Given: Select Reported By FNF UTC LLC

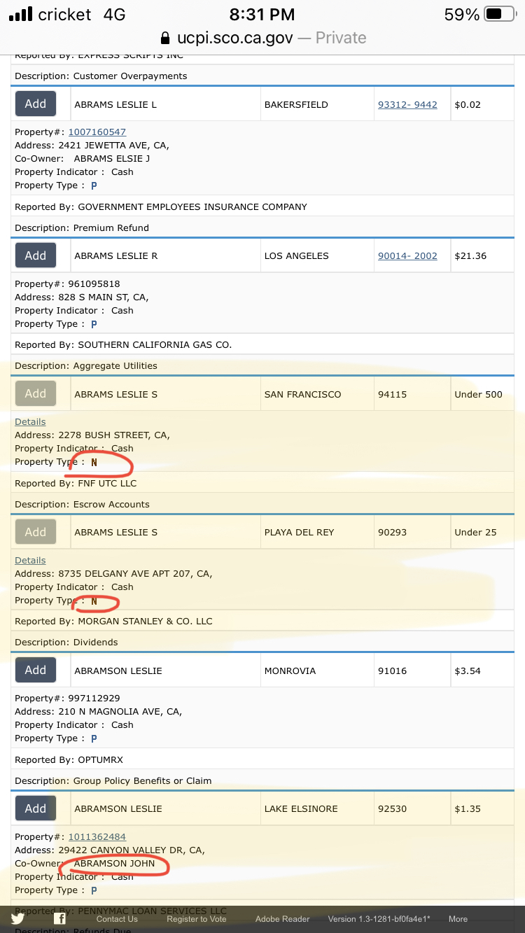Looking at the screenshot, I should [76, 483].
